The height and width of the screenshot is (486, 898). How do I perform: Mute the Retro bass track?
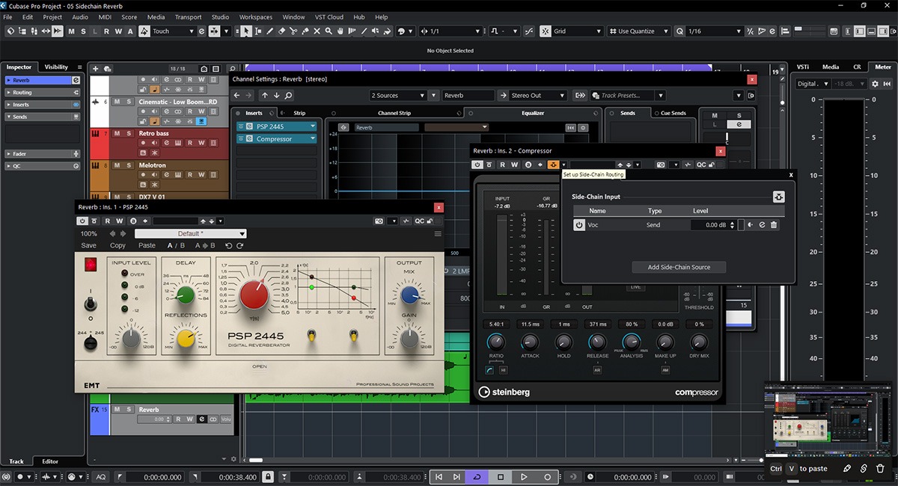pos(117,134)
